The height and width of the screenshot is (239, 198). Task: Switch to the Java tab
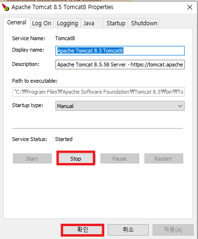[x=92, y=23]
